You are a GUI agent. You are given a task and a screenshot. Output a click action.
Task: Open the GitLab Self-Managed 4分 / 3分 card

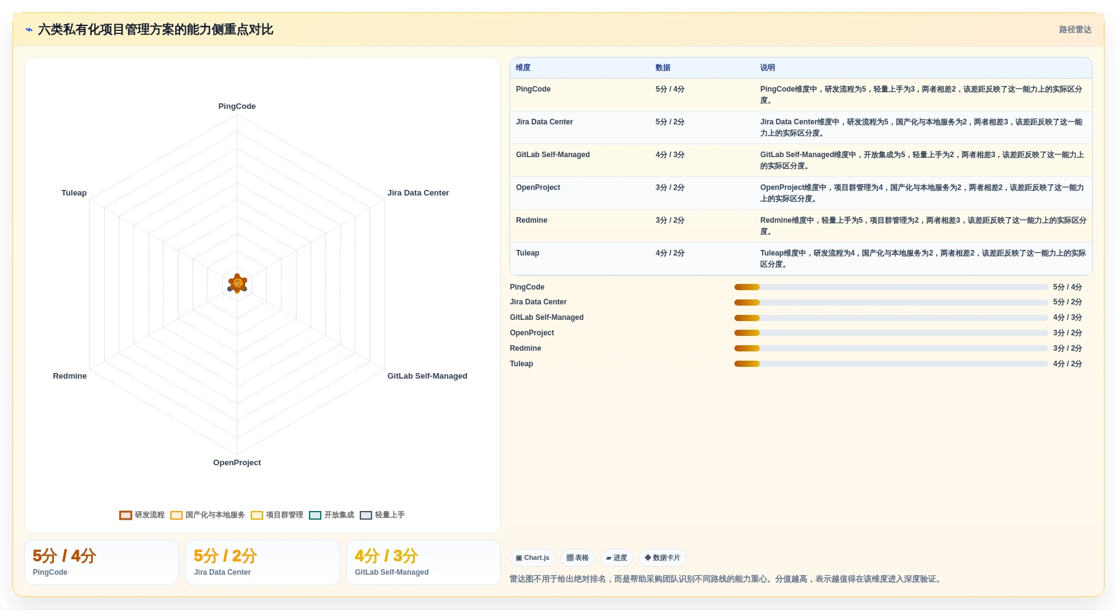click(x=424, y=562)
